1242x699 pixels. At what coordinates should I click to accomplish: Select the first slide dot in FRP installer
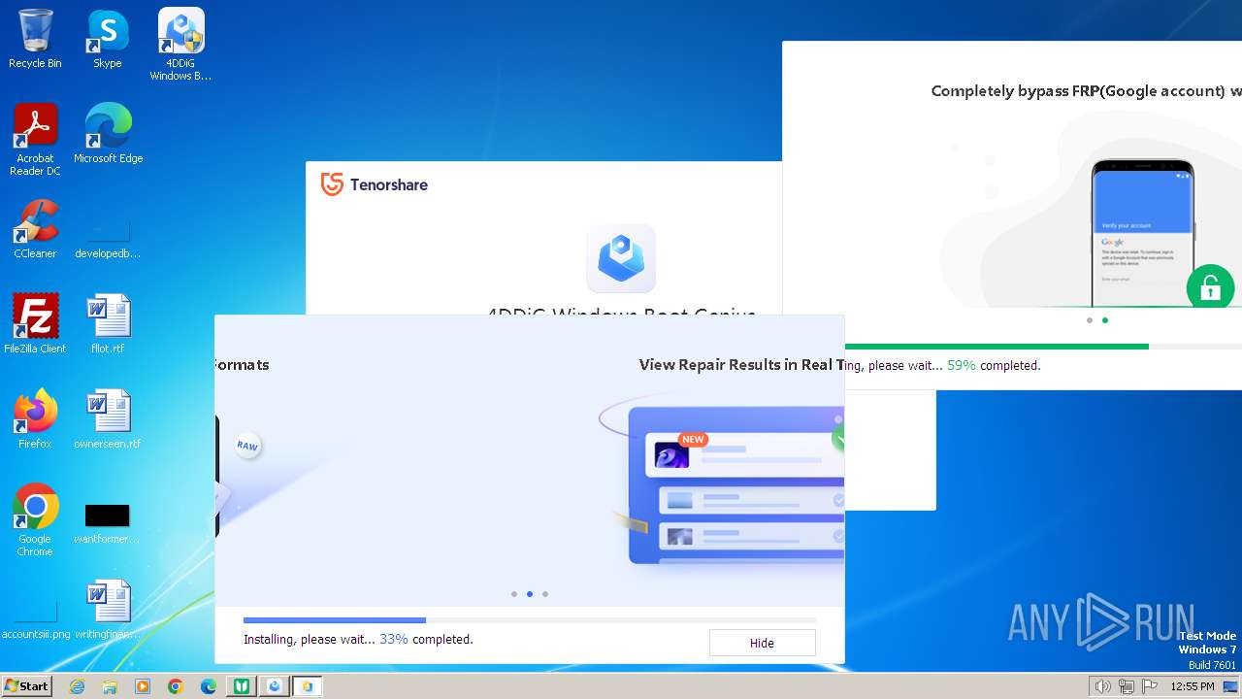[1090, 320]
